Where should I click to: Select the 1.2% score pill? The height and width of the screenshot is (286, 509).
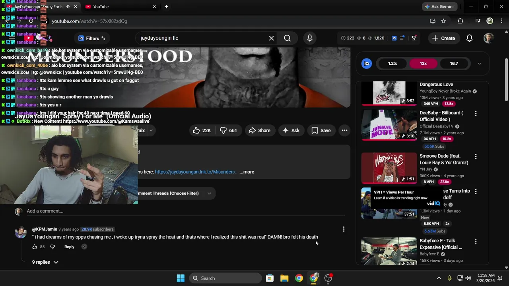pos(392,64)
